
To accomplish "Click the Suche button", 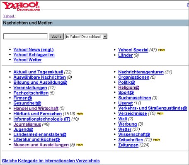I will click(x=56, y=36).
